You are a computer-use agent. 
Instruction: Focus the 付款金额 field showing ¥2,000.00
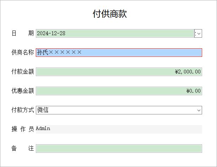pyautogui.click(x=119, y=72)
